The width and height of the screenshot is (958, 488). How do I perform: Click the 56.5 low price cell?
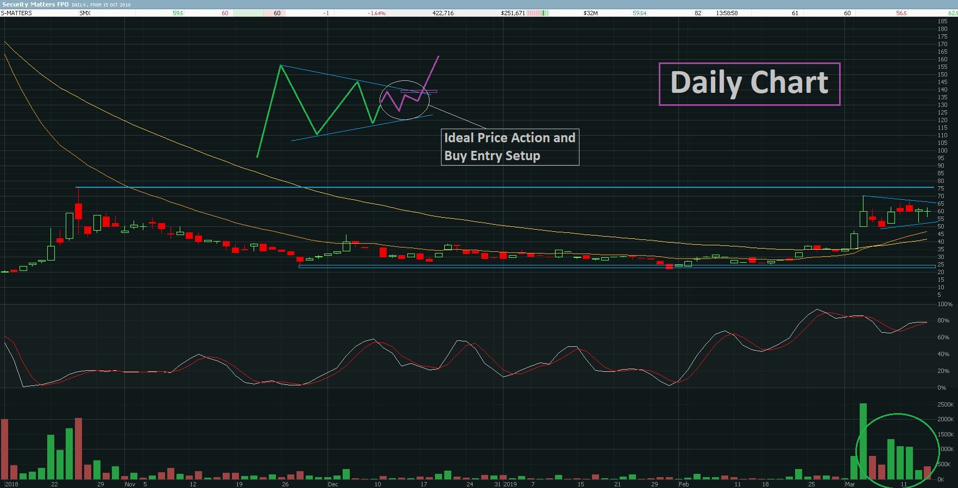[x=902, y=13]
